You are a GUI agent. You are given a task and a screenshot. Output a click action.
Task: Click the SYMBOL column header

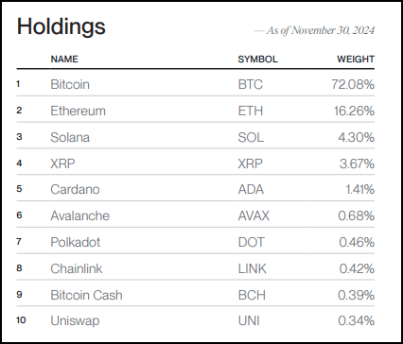(258, 60)
